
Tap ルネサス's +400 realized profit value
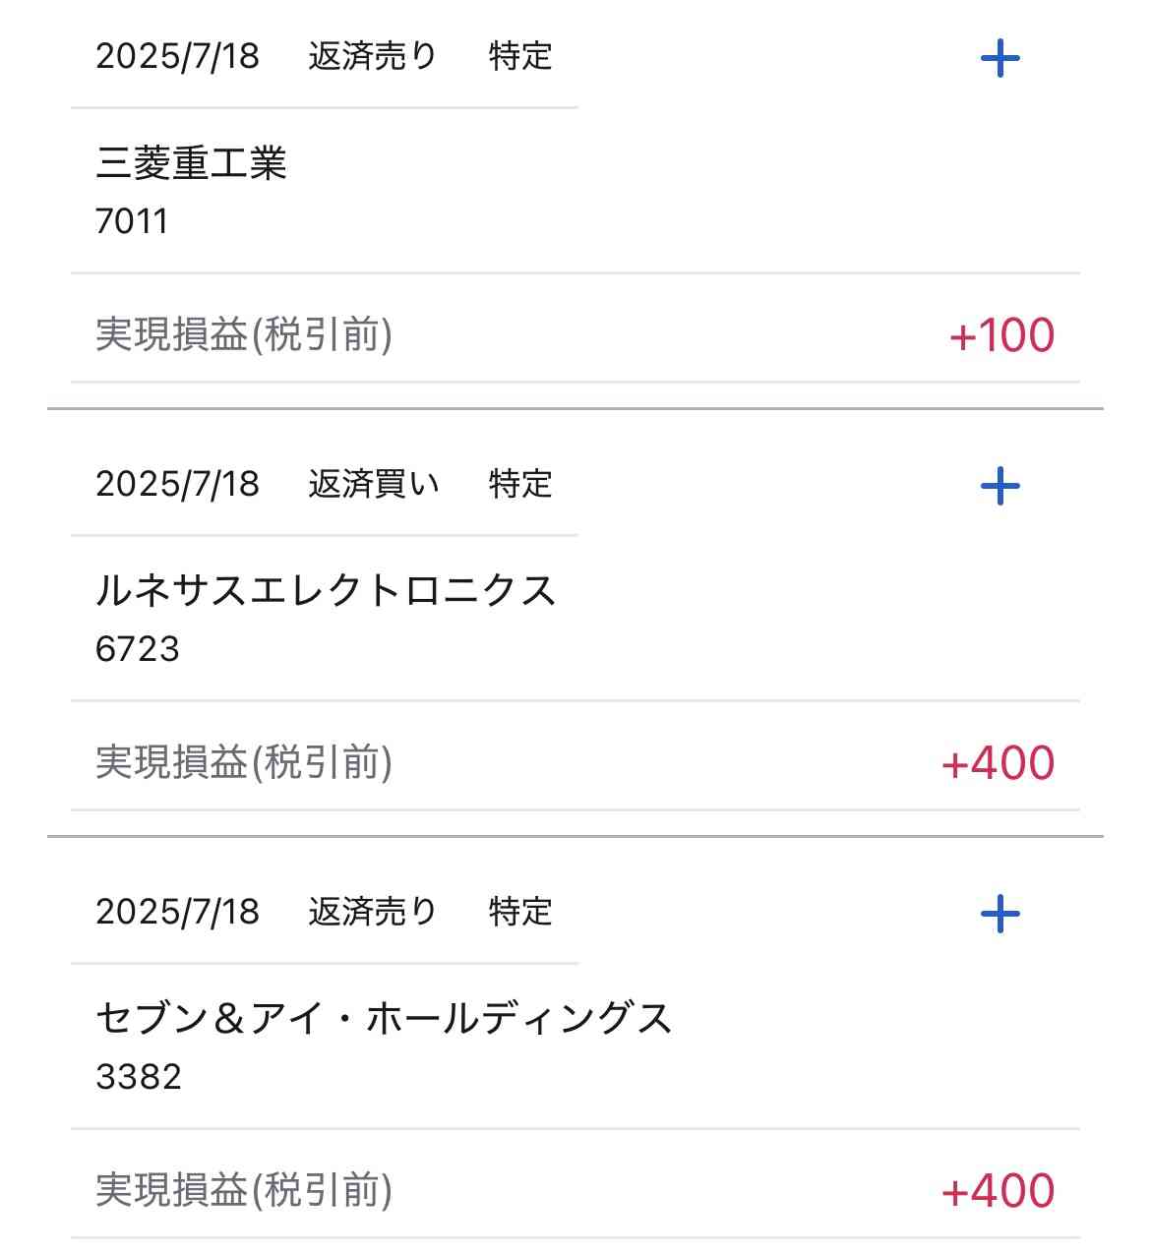(998, 763)
